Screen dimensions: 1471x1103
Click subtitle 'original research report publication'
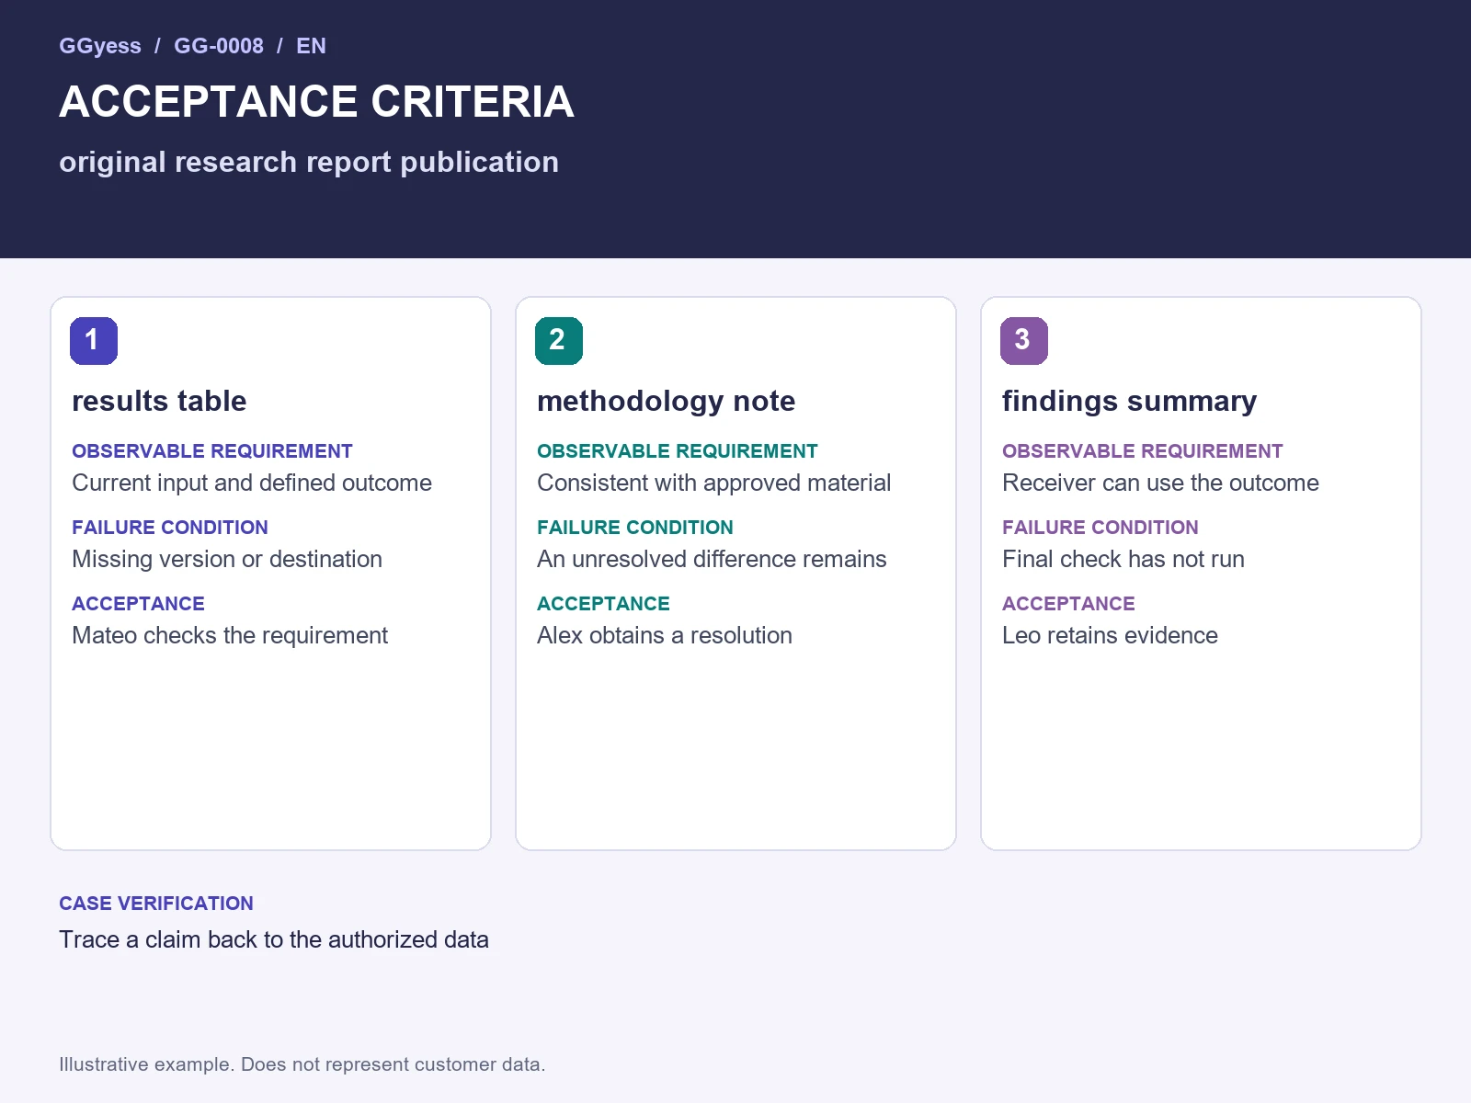[x=309, y=162]
